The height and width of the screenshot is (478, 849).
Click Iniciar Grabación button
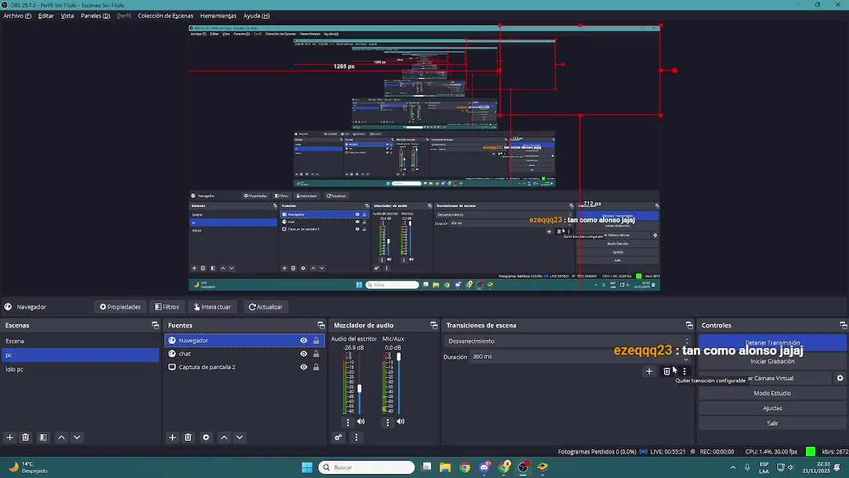pyautogui.click(x=772, y=362)
